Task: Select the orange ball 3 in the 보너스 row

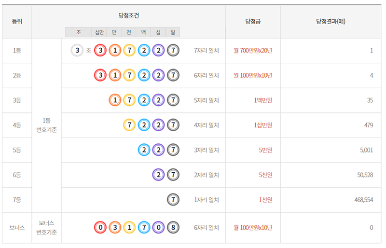Action: tap(115, 228)
